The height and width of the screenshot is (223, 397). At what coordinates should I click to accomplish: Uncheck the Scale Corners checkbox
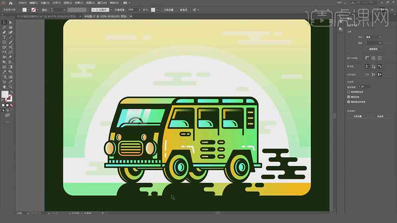click(x=348, y=97)
